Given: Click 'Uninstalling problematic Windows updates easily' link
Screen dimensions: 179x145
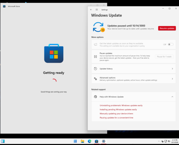Looking at the screenshot, I should tap(121, 105).
